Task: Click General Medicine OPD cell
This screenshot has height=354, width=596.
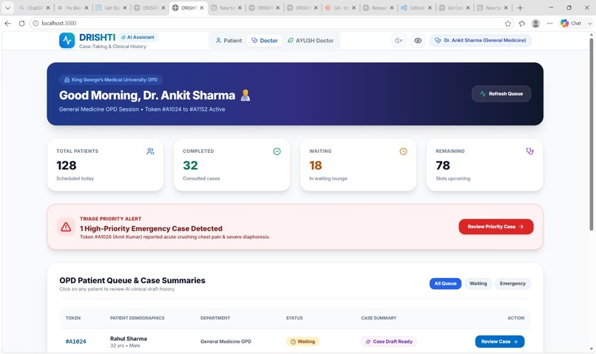Action: pyautogui.click(x=226, y=341)
